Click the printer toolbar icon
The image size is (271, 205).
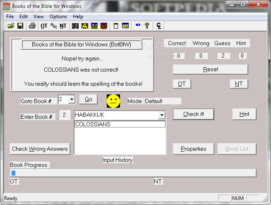(x=32, y=26)
